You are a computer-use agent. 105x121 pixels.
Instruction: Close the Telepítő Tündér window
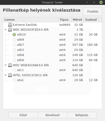[x=101, y=2]
